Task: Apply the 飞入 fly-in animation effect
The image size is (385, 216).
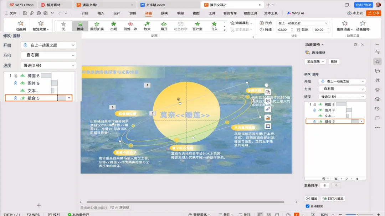Action: (x=214, y=26)
